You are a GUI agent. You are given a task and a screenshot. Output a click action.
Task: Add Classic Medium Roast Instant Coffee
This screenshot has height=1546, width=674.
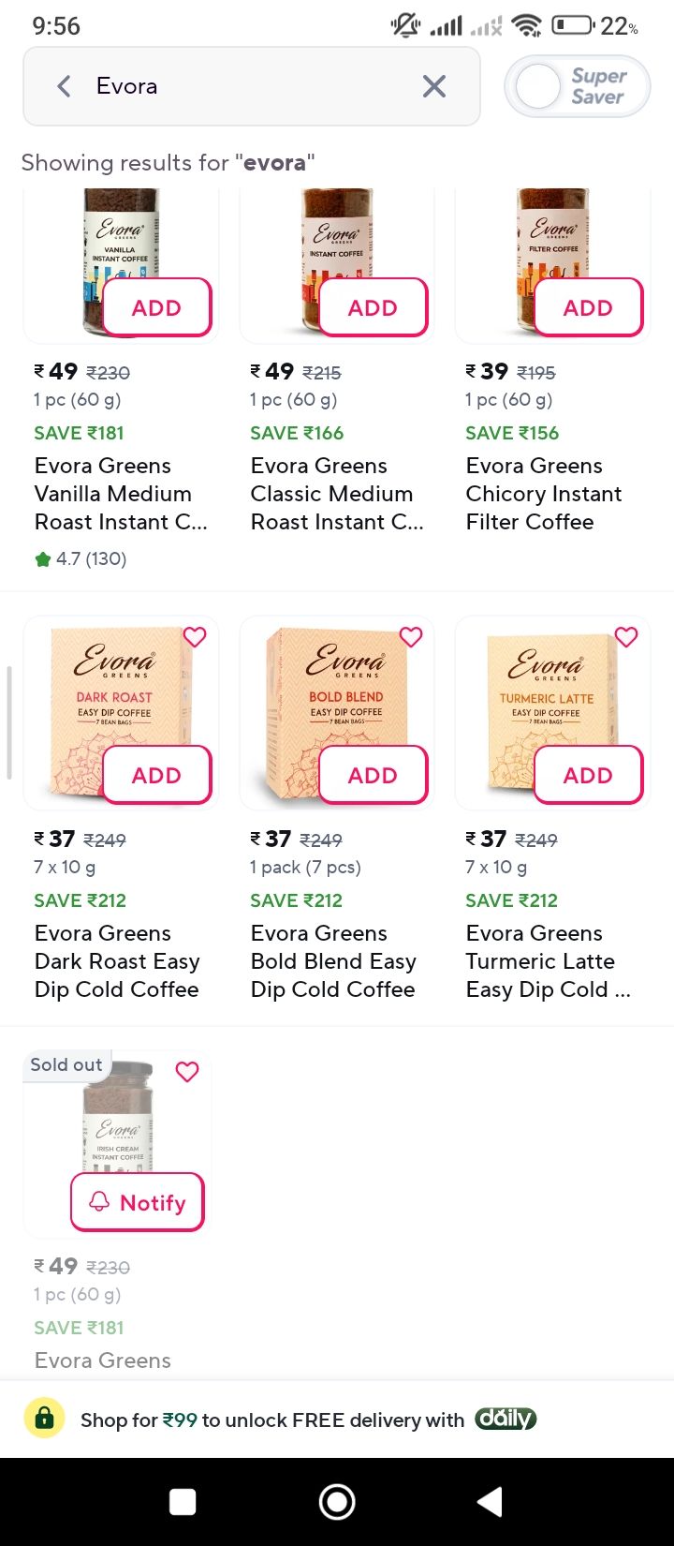pos(373,307)
